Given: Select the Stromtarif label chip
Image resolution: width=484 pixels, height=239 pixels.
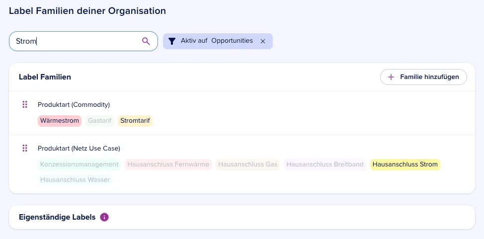Looking at the screenshot, I should point(135,121).
